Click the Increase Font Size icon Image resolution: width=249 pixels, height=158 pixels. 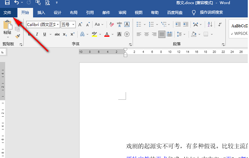coord(80,24)
